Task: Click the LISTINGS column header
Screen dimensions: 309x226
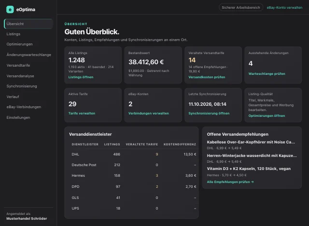Action: coord(112,144)
